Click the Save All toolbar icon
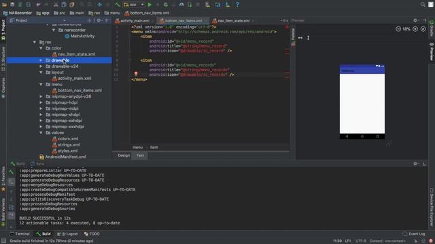This screenshot has width=435, height=244. click(x=12, y=5)
